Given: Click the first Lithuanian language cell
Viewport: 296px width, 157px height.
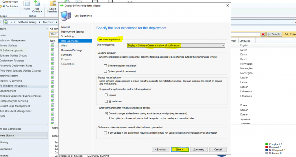Looking at the screenshot, I should coord(246,91).
